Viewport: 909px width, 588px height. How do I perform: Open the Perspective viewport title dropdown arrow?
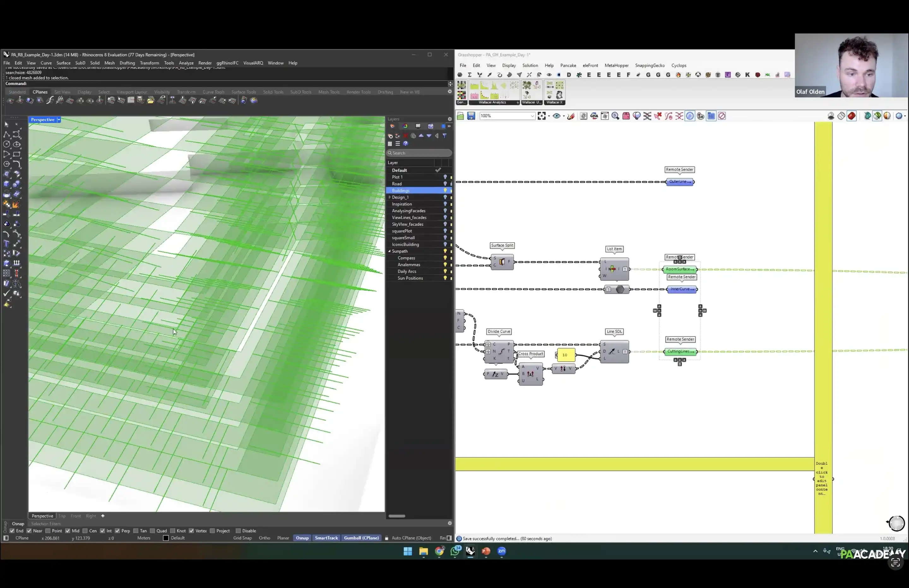tap(59, 120)
